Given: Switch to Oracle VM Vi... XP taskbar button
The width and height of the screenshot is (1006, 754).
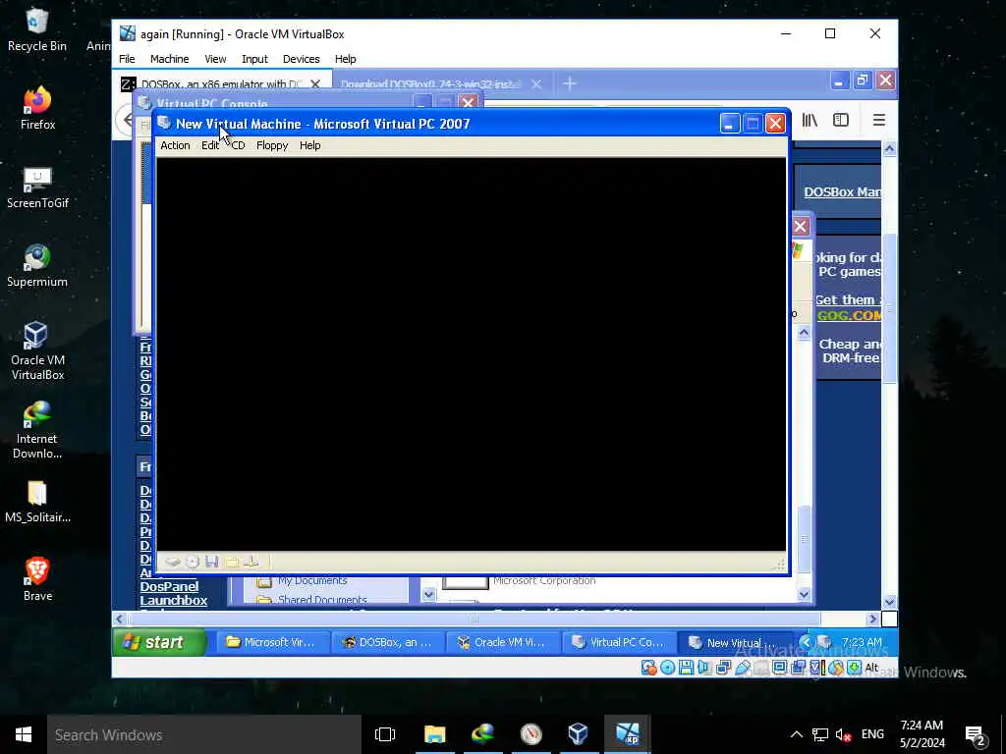Looking at the screenshot, I should click(502, 642).
